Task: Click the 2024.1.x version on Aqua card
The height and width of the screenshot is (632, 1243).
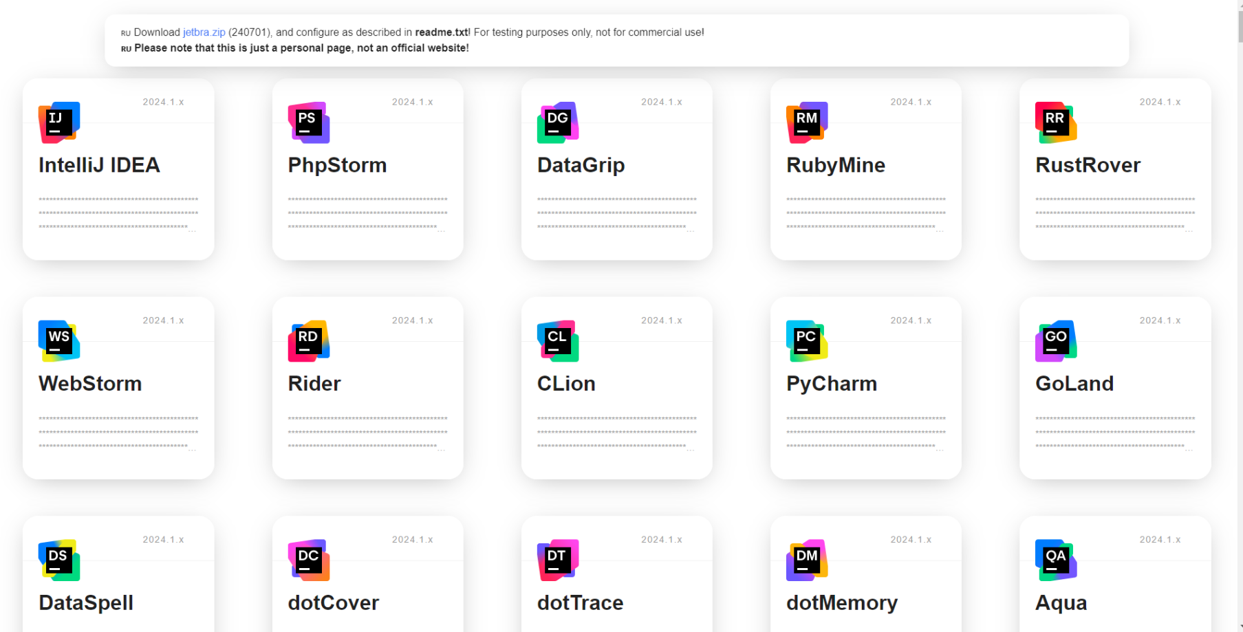Action: [1160, 540]
